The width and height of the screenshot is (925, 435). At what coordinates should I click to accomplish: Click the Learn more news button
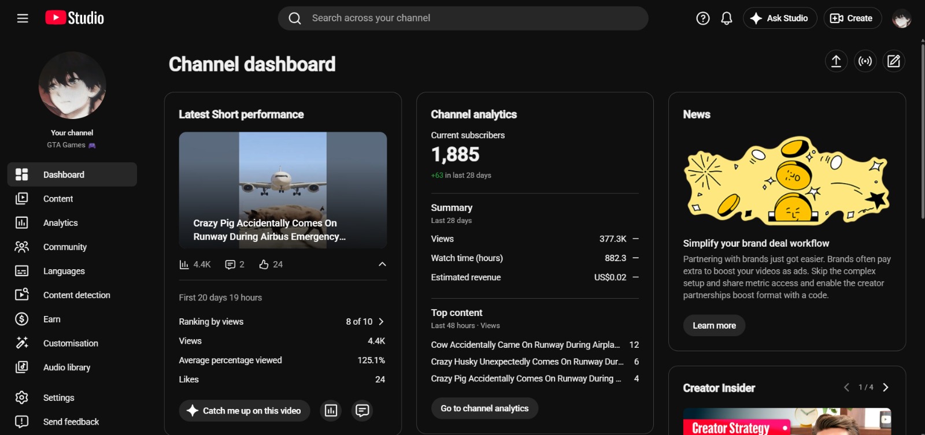(715, 325)
